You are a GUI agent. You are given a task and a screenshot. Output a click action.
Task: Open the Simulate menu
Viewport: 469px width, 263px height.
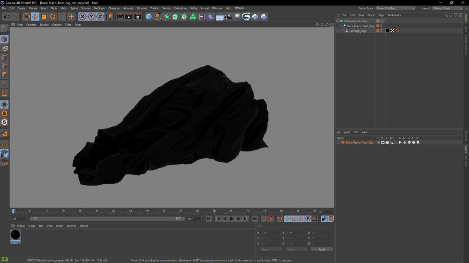click(142, 8)
